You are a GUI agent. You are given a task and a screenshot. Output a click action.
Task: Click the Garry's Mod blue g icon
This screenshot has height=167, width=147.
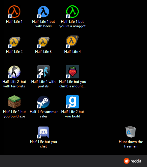pyautogui.click(x=72, y=102)
